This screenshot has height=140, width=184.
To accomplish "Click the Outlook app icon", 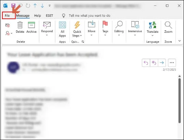I will point(5,5).
